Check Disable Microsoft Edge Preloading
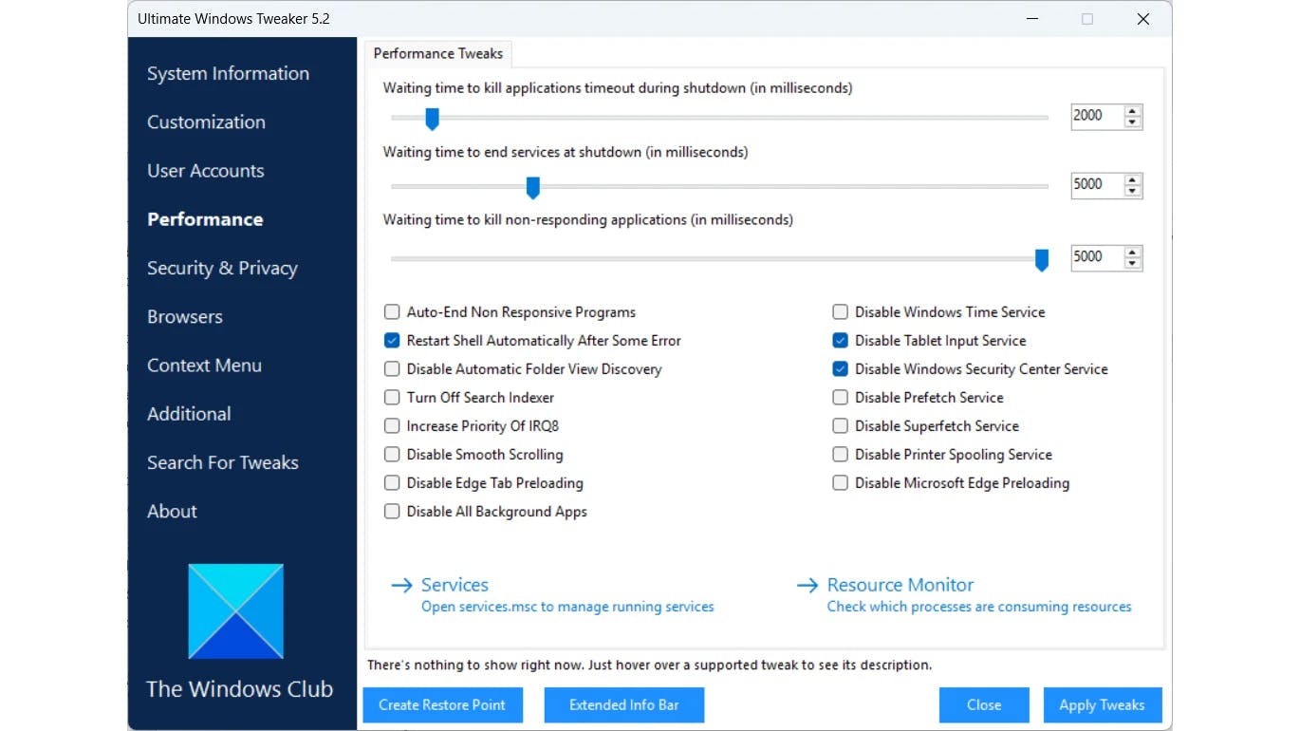Image resolution: width=1299 pixels, height=731 pixels. pyautogui.click(x=840, y=483)
